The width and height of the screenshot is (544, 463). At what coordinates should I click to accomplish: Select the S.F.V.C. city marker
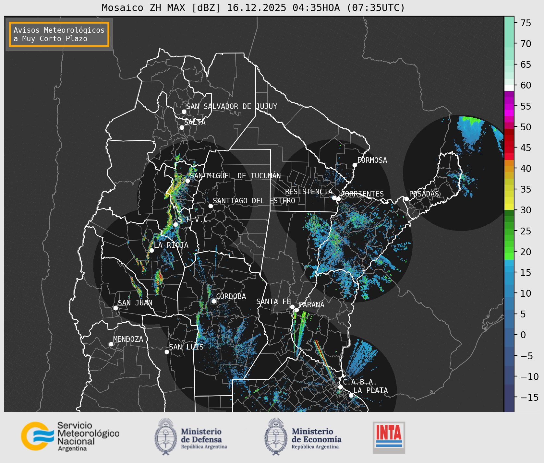175,224
